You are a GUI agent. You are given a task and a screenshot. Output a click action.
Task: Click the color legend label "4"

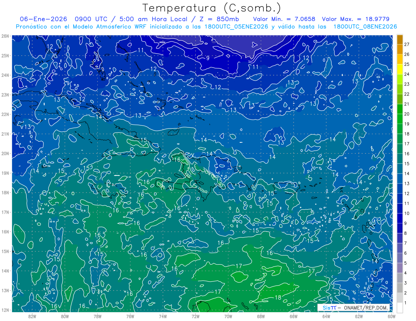(x=406, y=273)
